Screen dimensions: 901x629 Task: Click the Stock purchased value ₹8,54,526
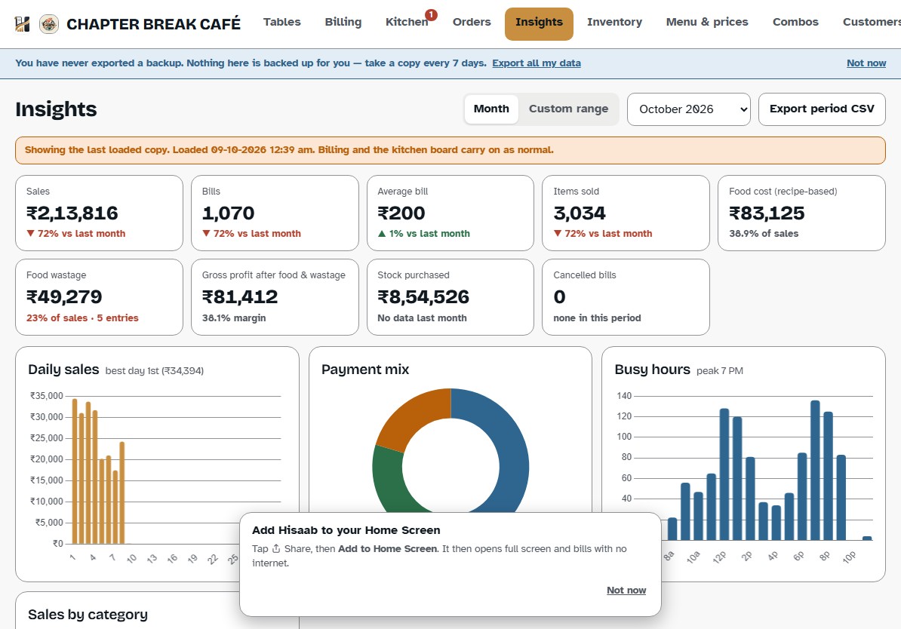pyautogui.click(x=423, y=297)
